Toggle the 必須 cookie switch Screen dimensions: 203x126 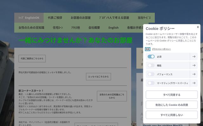tap(151, 57)
